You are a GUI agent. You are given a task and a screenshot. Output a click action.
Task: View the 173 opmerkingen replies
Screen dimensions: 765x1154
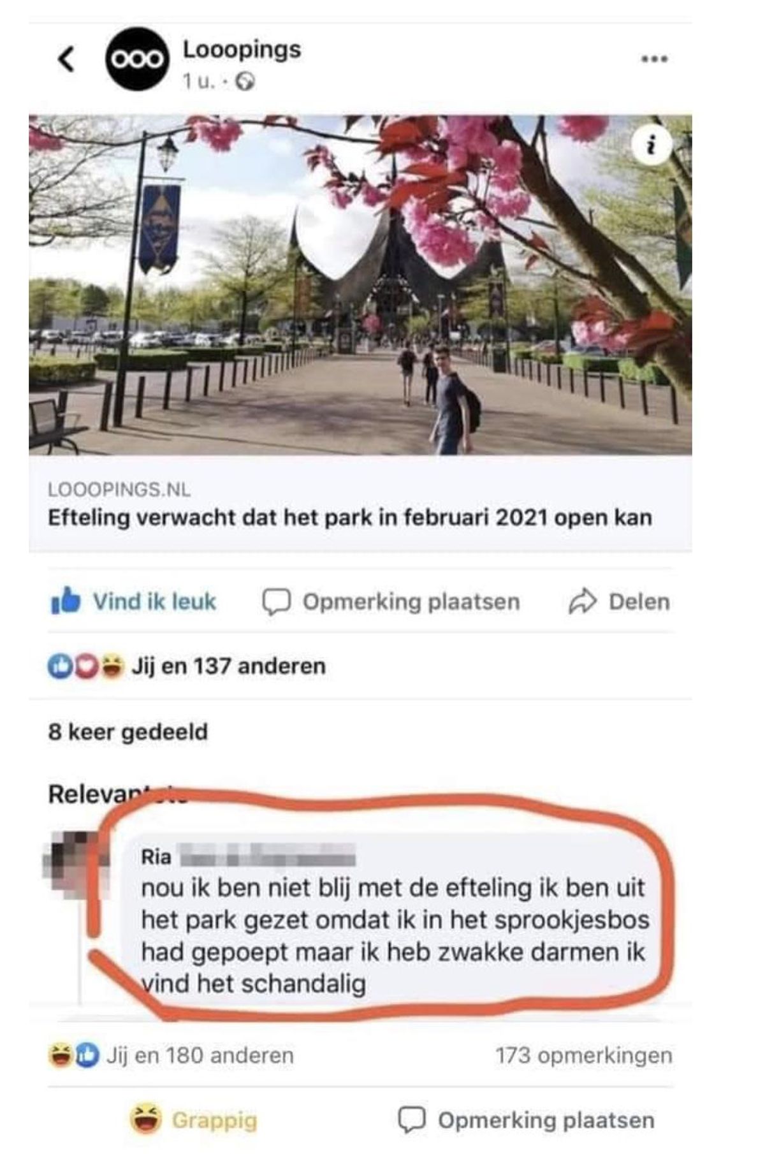coord(584,1055)
